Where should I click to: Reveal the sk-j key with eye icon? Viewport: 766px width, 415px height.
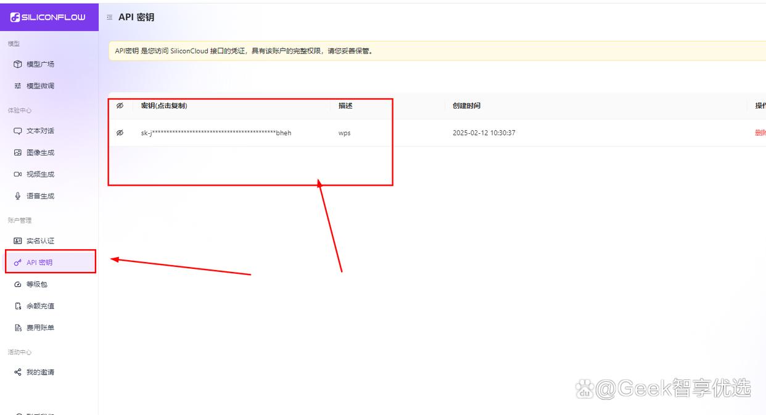[x=120, y=133]
